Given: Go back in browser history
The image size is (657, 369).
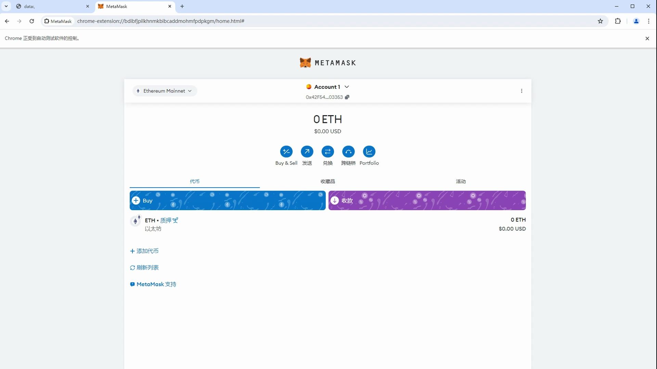Looking at the screenshot, I should pyautogui.click(x=7, y=21).
